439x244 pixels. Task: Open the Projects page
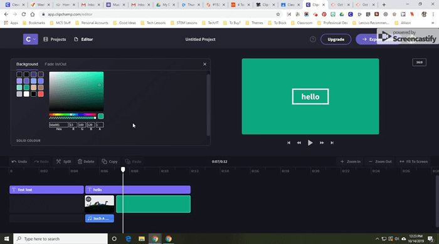55,39
